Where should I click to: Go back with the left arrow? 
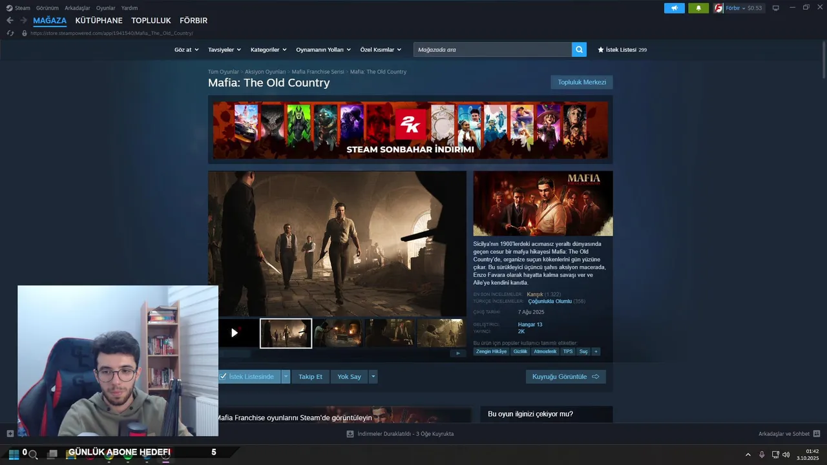point(10,21)
